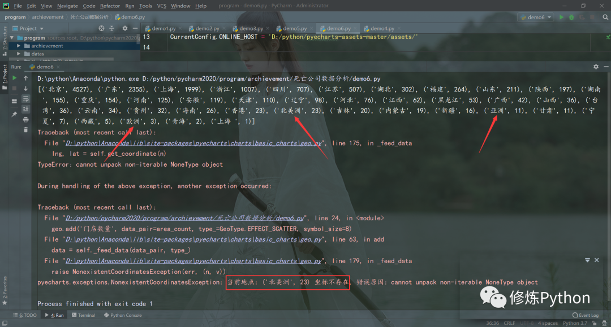Debug demo6 with the bug icon
The image size is (611, 327).
click(x=571, y=17)
